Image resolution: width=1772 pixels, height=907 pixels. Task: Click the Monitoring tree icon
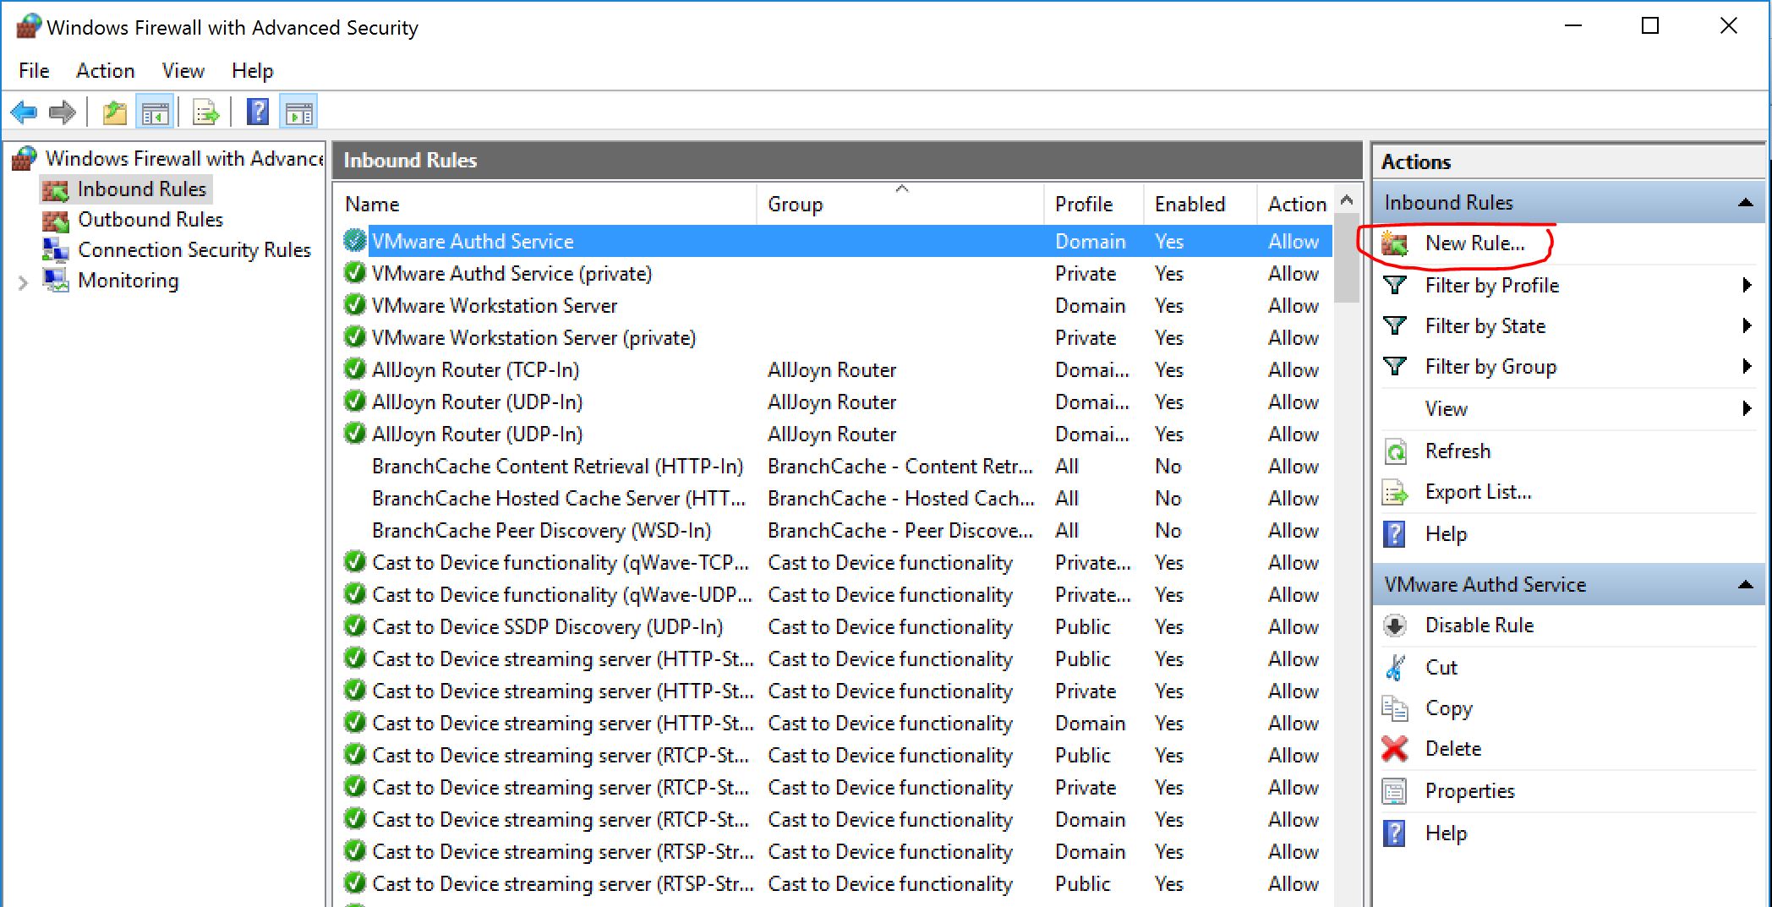[56, 281]
